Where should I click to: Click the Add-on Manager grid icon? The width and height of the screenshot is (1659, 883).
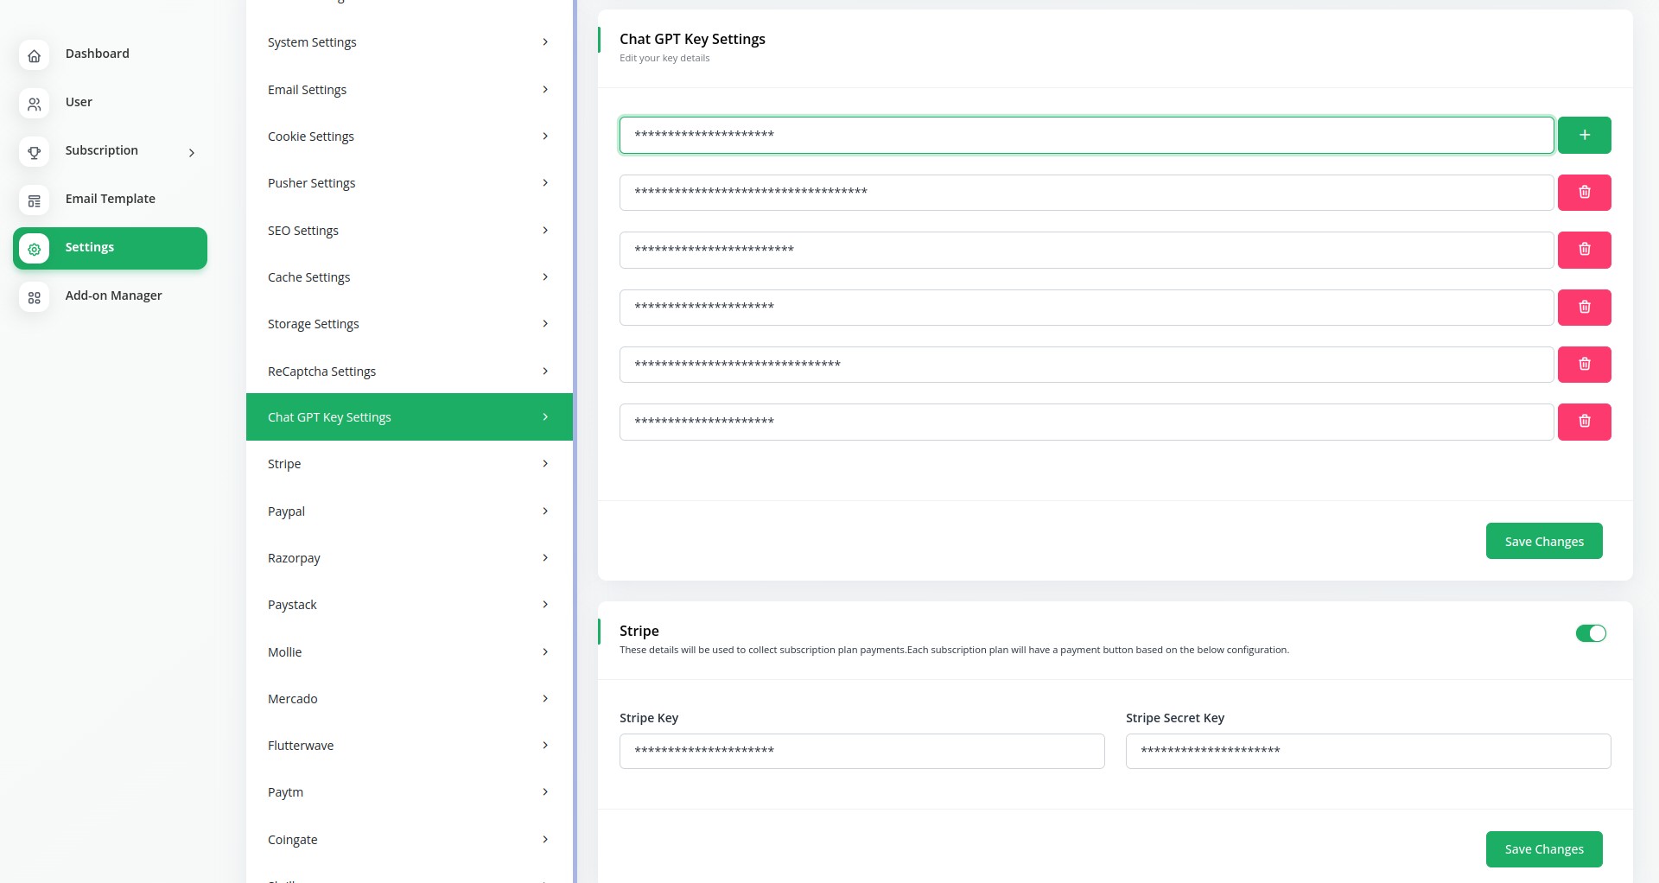(34, 297)
